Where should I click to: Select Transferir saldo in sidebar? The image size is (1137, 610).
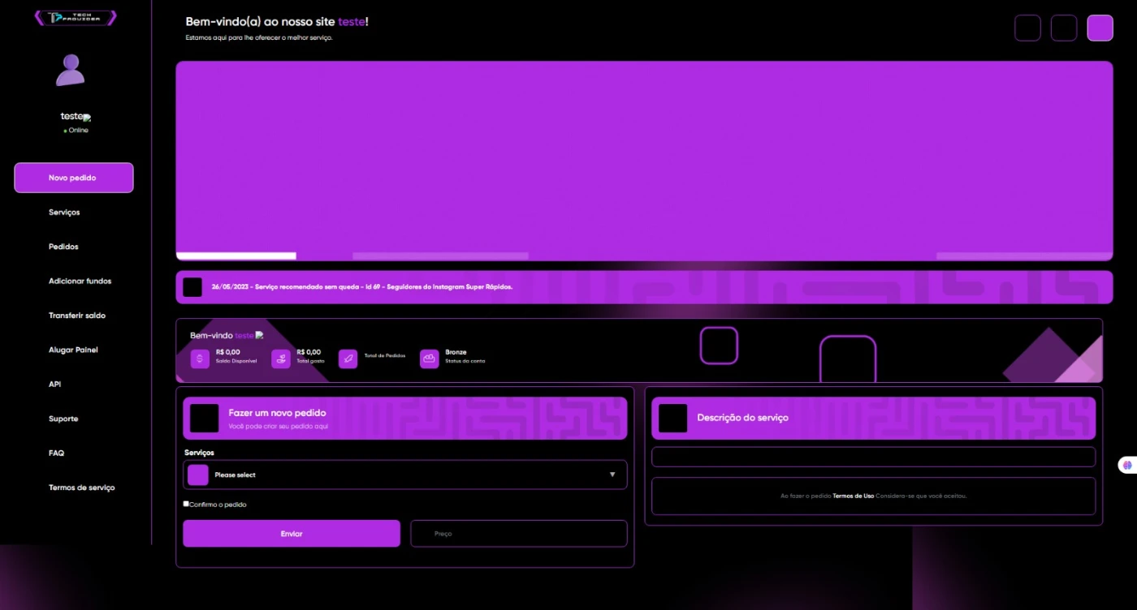(77, 316)
